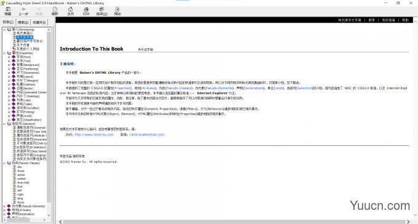Select the :lang tree item
This screenshot has height=224, width=418.
click(20, 198)
